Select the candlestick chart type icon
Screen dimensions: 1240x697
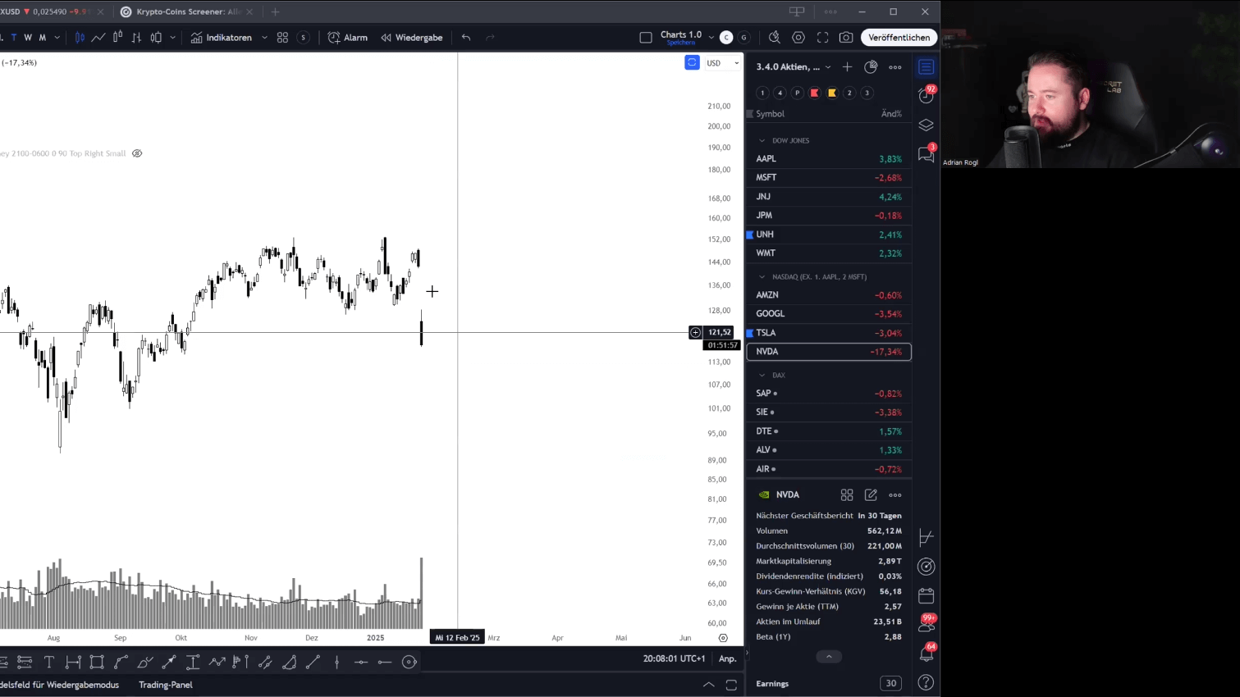[80, 37]
